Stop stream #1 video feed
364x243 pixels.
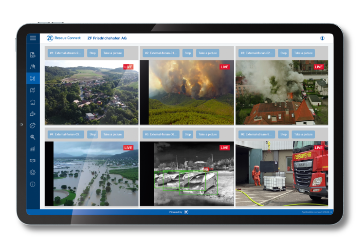(x=92, y=53)
